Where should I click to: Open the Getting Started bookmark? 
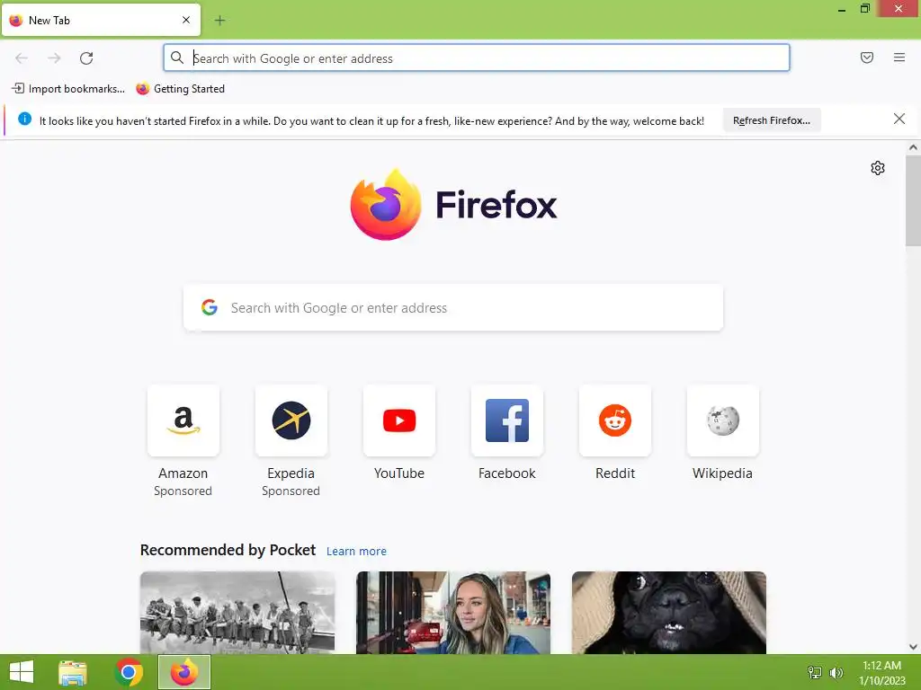[180, 89]
